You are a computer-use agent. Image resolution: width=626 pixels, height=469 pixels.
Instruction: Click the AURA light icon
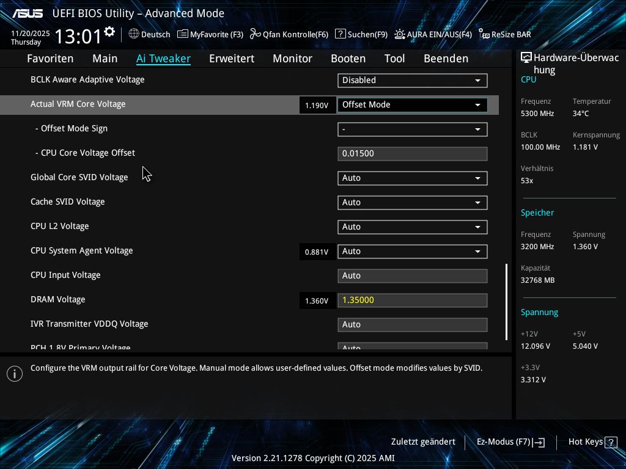(x=400, y=34)
